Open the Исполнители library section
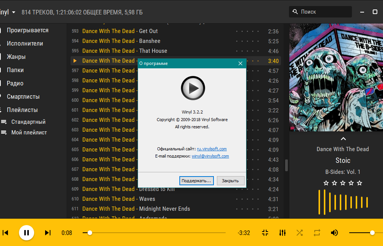This screenshot has height=246, width=383. [x=25, y=43]
